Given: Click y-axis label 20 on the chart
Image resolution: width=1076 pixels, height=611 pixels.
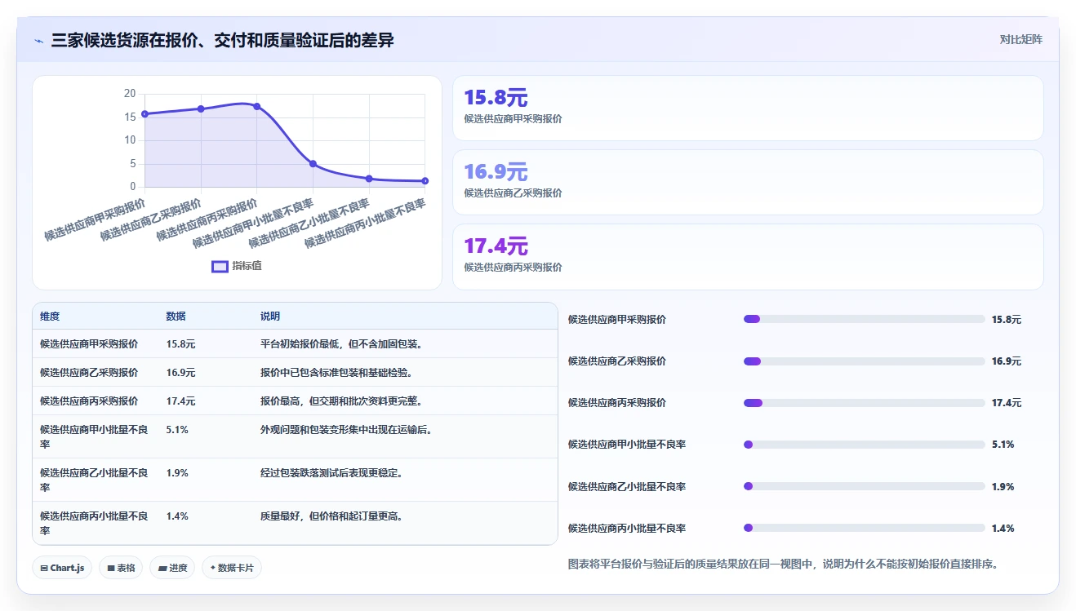Looking at the screenshot, I should click(x=130, y=94).
